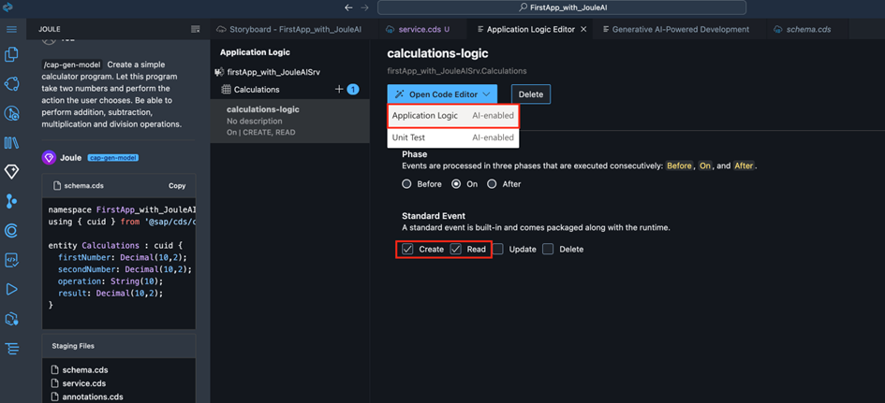The height and width of the screenshot is (403, 885).
Task: Click the Run and Debug play icon
Action: click(11, 290)
